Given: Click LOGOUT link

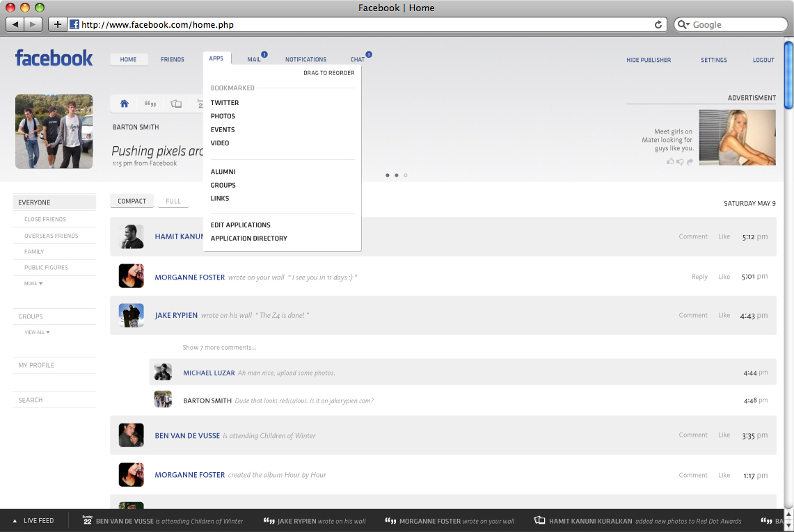Looking at the screenshot, I should click(763, 60).
